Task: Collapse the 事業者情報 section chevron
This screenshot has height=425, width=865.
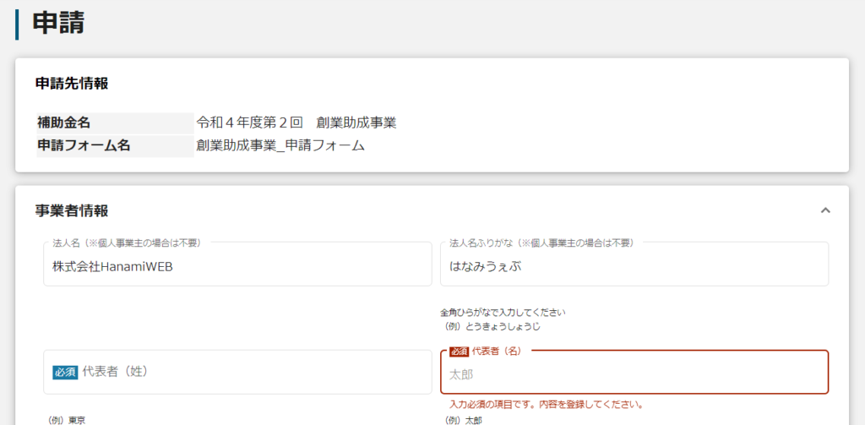Action: (x=825, y=210)
